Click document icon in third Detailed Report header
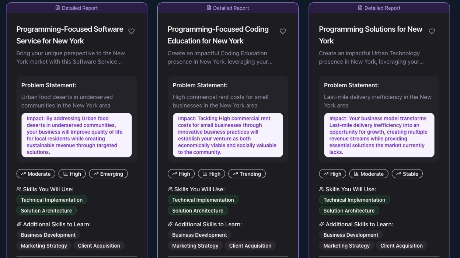The height and width of the screenshot is (258, 460). 360,8
